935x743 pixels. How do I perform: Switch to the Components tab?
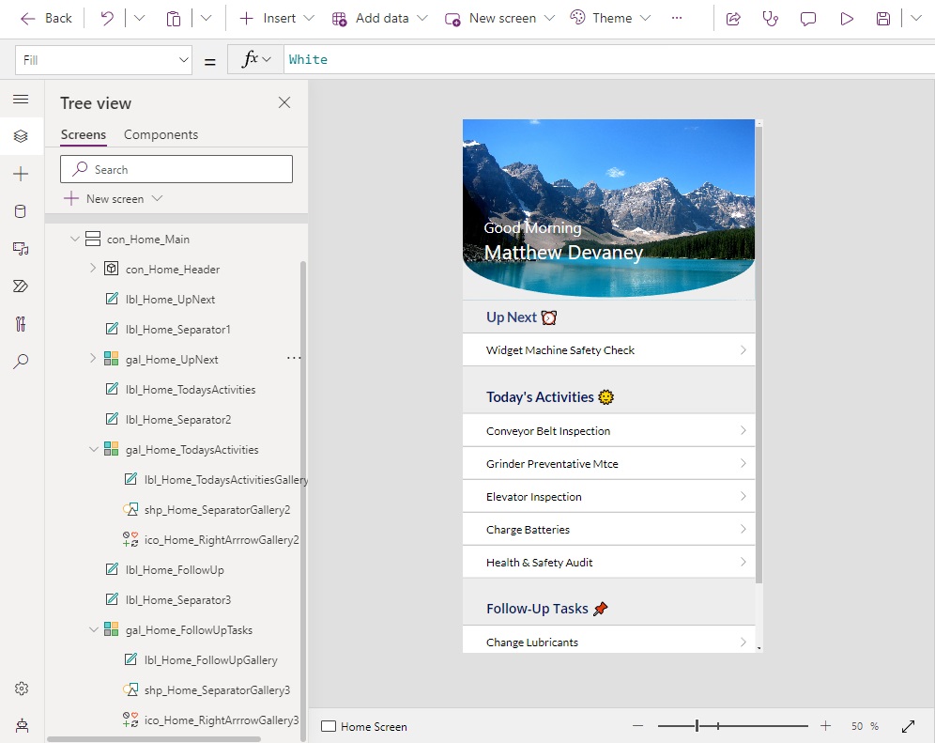[x=161, y=135]
